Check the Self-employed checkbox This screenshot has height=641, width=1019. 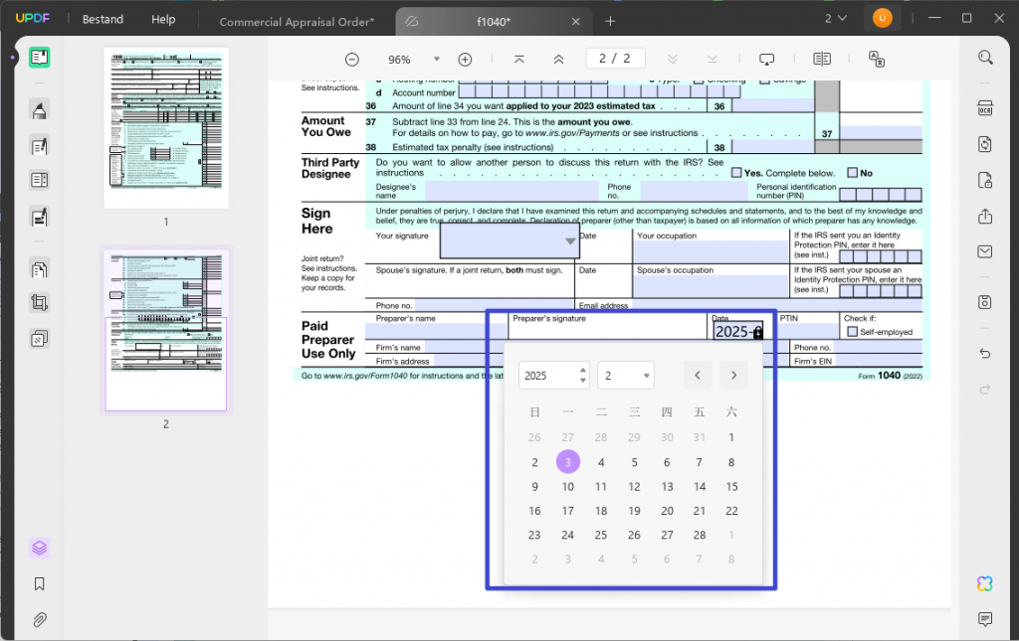pos(852,332)
